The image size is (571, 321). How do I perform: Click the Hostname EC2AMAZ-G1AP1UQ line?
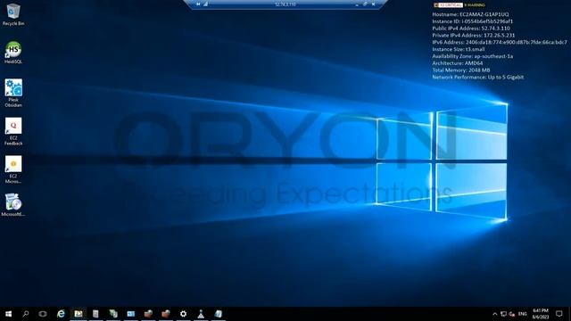[470, 14]
